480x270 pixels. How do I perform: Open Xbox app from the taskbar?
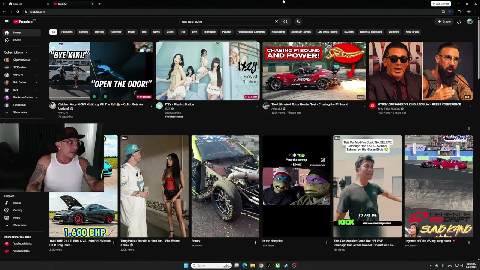(x=277, y=265)
